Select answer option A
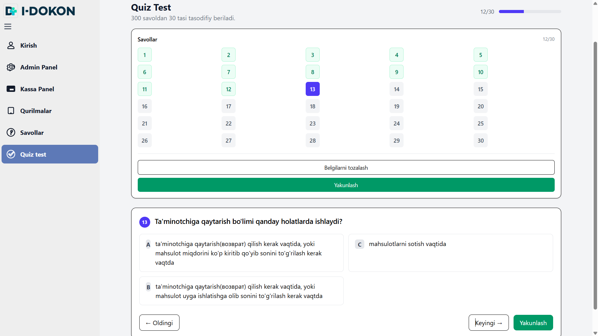 tap(241, 253)
